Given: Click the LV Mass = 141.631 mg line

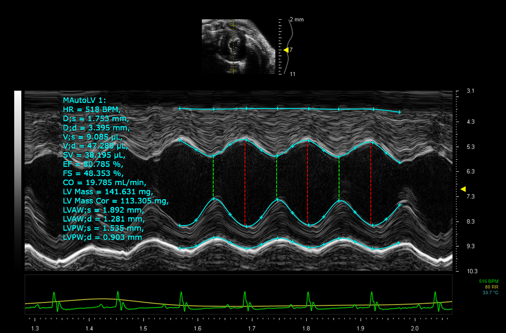Looking at the screenshot, I should 108,192.
